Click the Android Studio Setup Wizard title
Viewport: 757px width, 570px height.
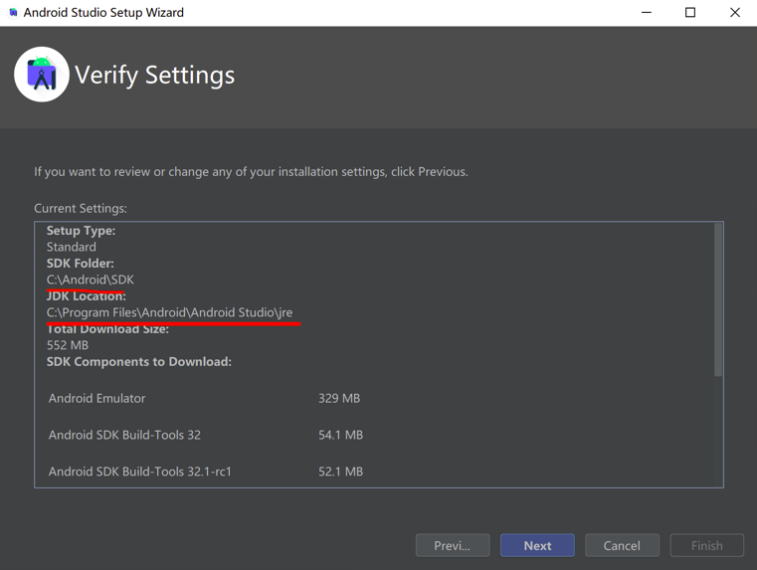pos(103,13)
